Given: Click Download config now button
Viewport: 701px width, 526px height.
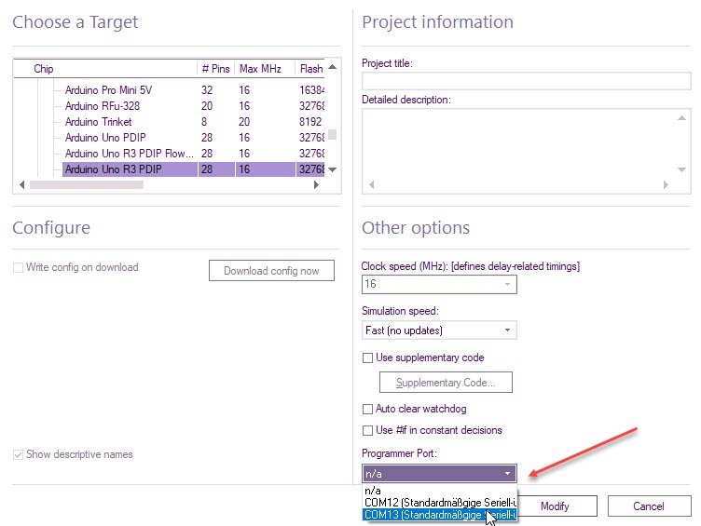Looking at the screenshot, I should [271, 271].
